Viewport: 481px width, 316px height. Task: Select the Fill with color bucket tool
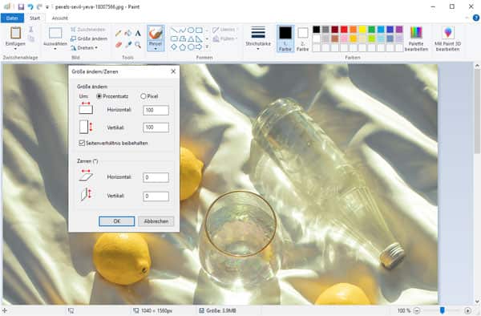point(128,33)
